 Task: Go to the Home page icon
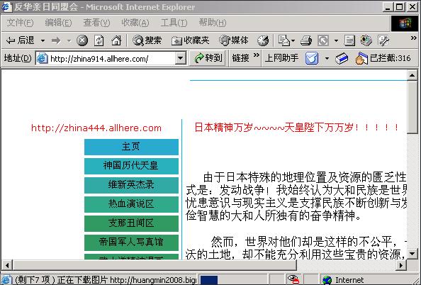pos(116,40)
